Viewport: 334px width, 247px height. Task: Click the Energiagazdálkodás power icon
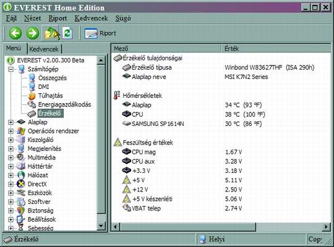point(32,104)
